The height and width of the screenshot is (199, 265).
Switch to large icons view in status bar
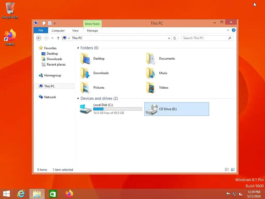233,169
